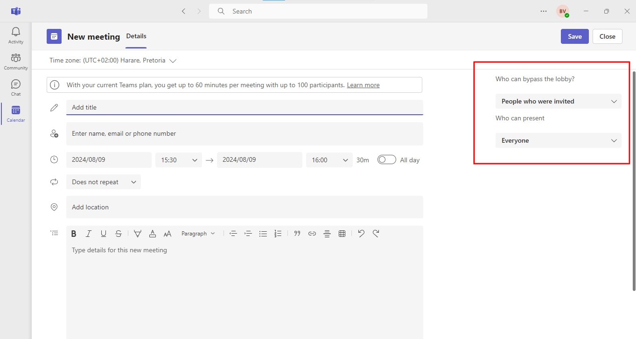Click the start date 2024/08/09 field

click(109, 160)
